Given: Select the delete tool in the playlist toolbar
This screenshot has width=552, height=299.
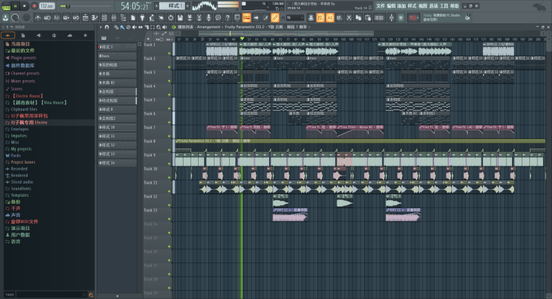Looking at the screenshot, I should [128, 27].
